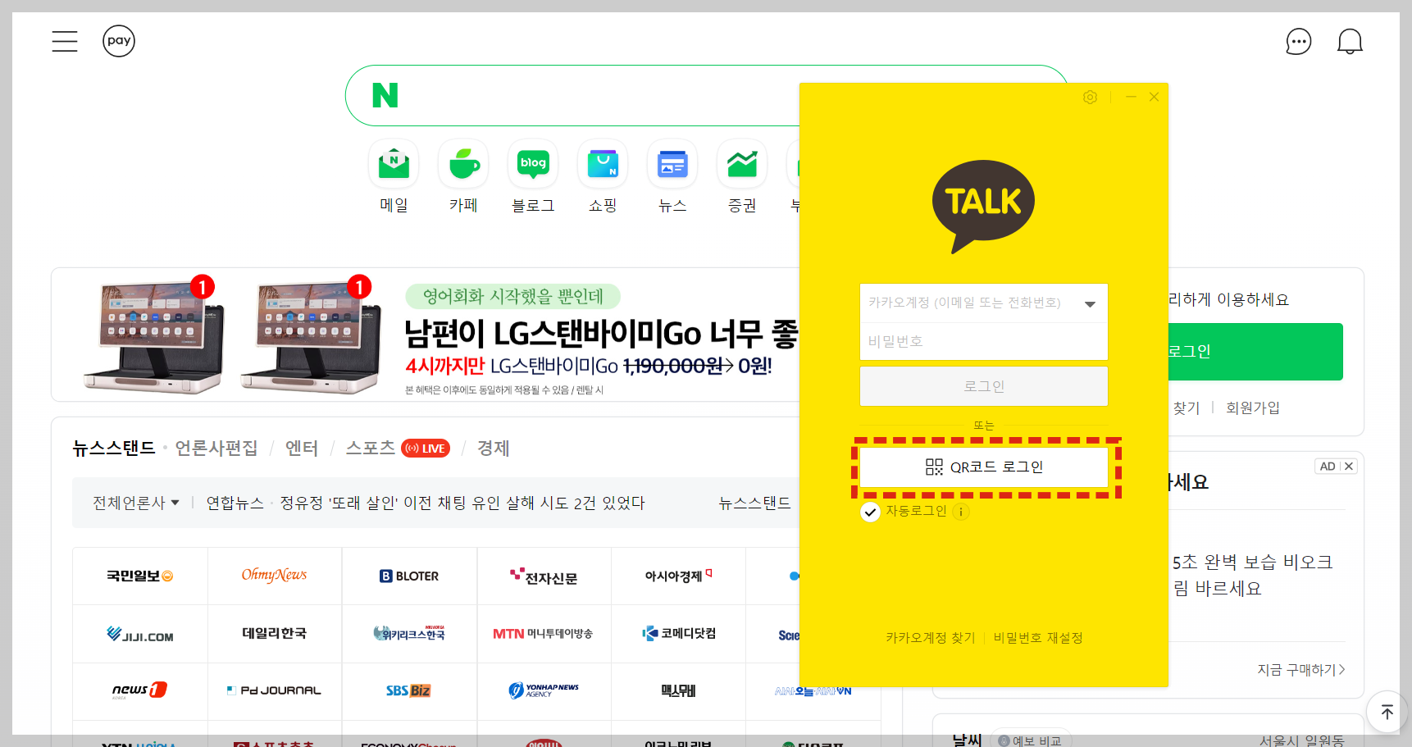This screenshot has width=1412, height=747.
Task: Select the 뉴스스탠드 tab
Action: (114, 449)
